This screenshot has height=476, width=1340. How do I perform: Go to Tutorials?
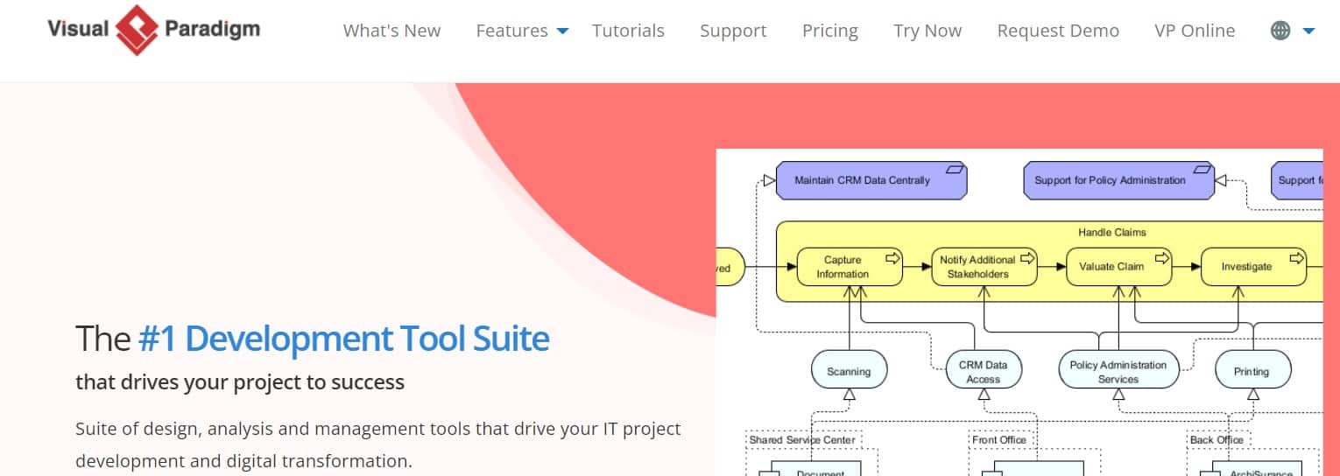[x=628, y=31]
